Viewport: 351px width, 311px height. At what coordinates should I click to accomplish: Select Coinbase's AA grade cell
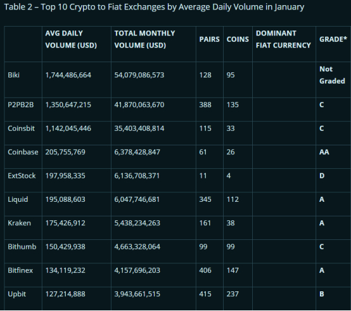point(324,152)
